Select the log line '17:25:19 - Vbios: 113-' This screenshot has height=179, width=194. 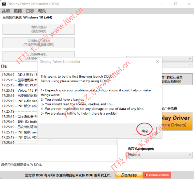(19, 90)
